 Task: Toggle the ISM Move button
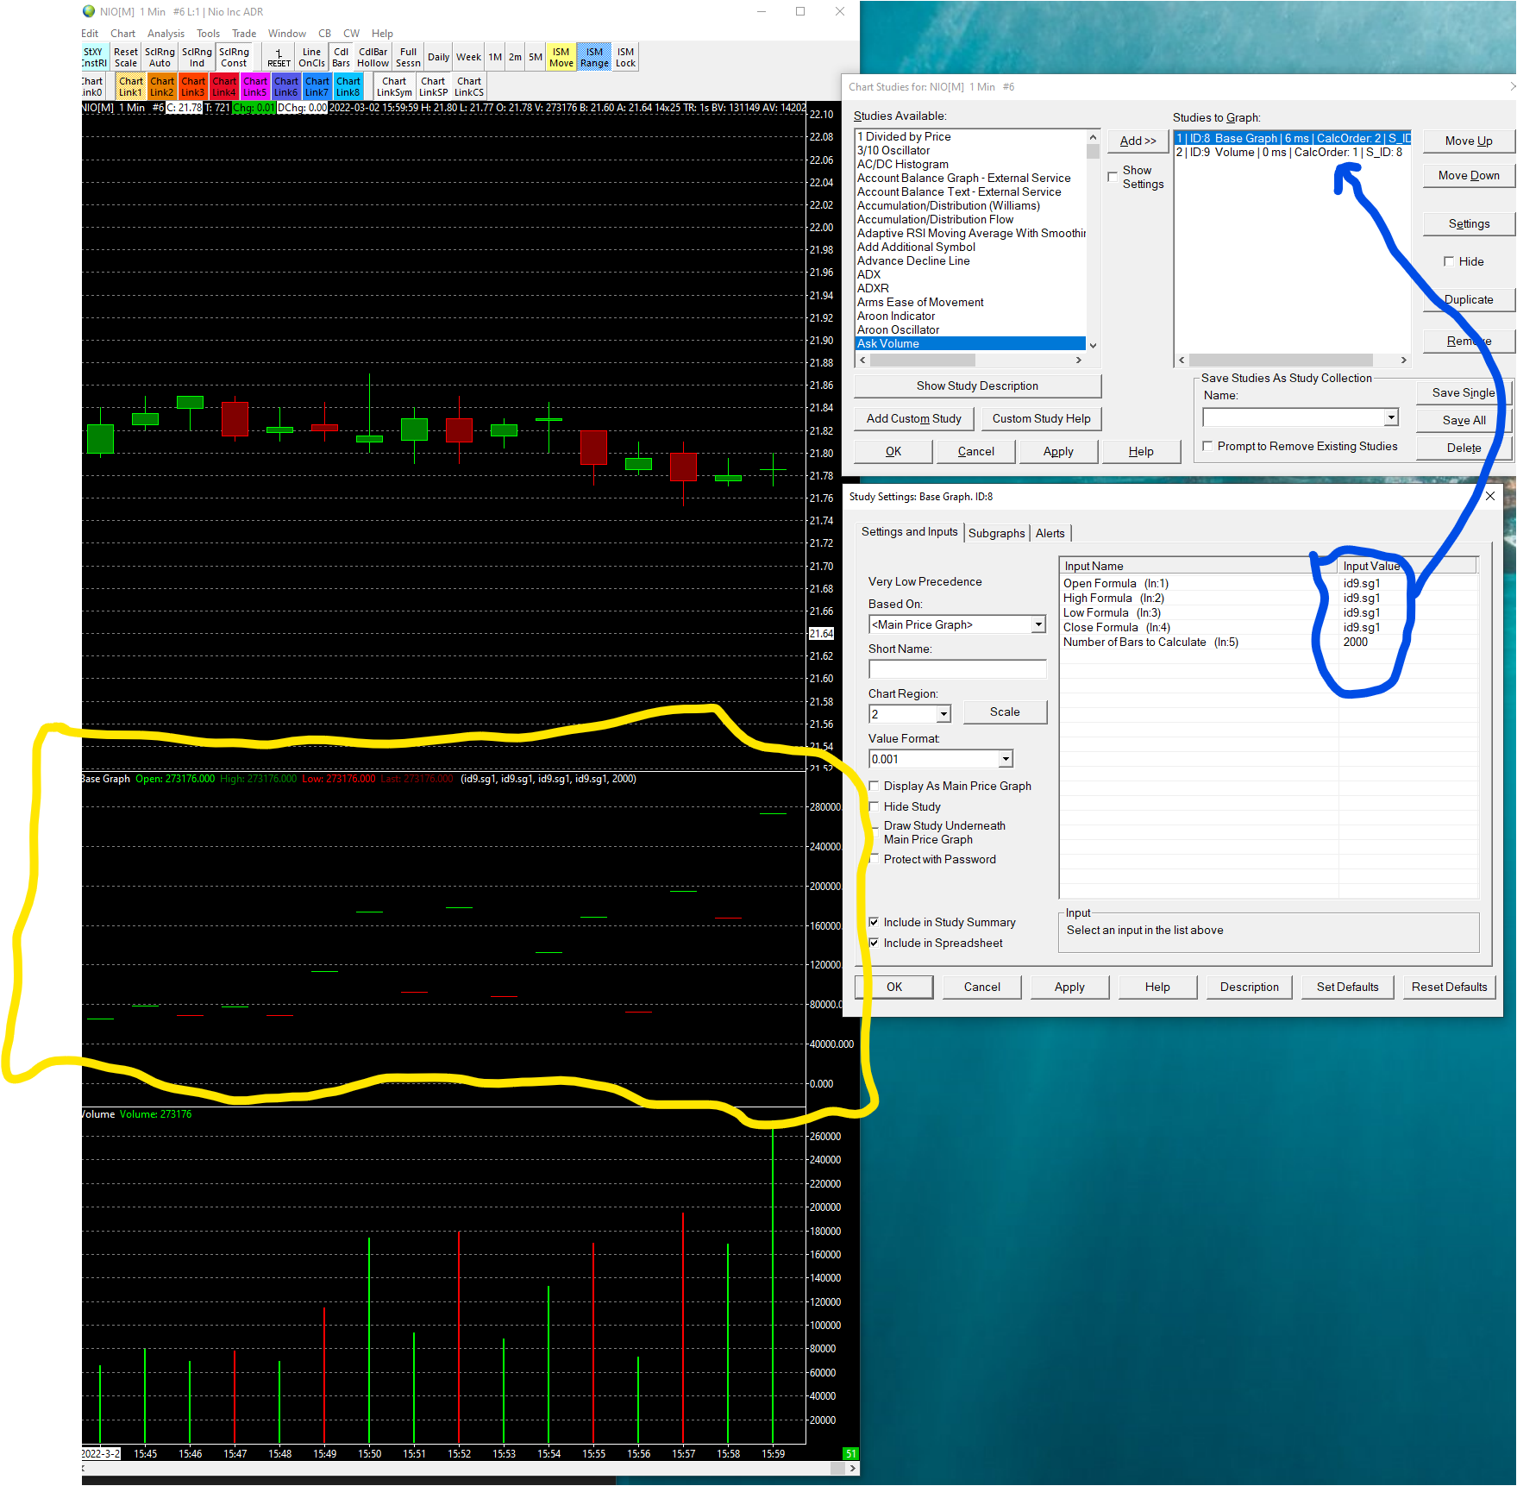pos(561,57)
